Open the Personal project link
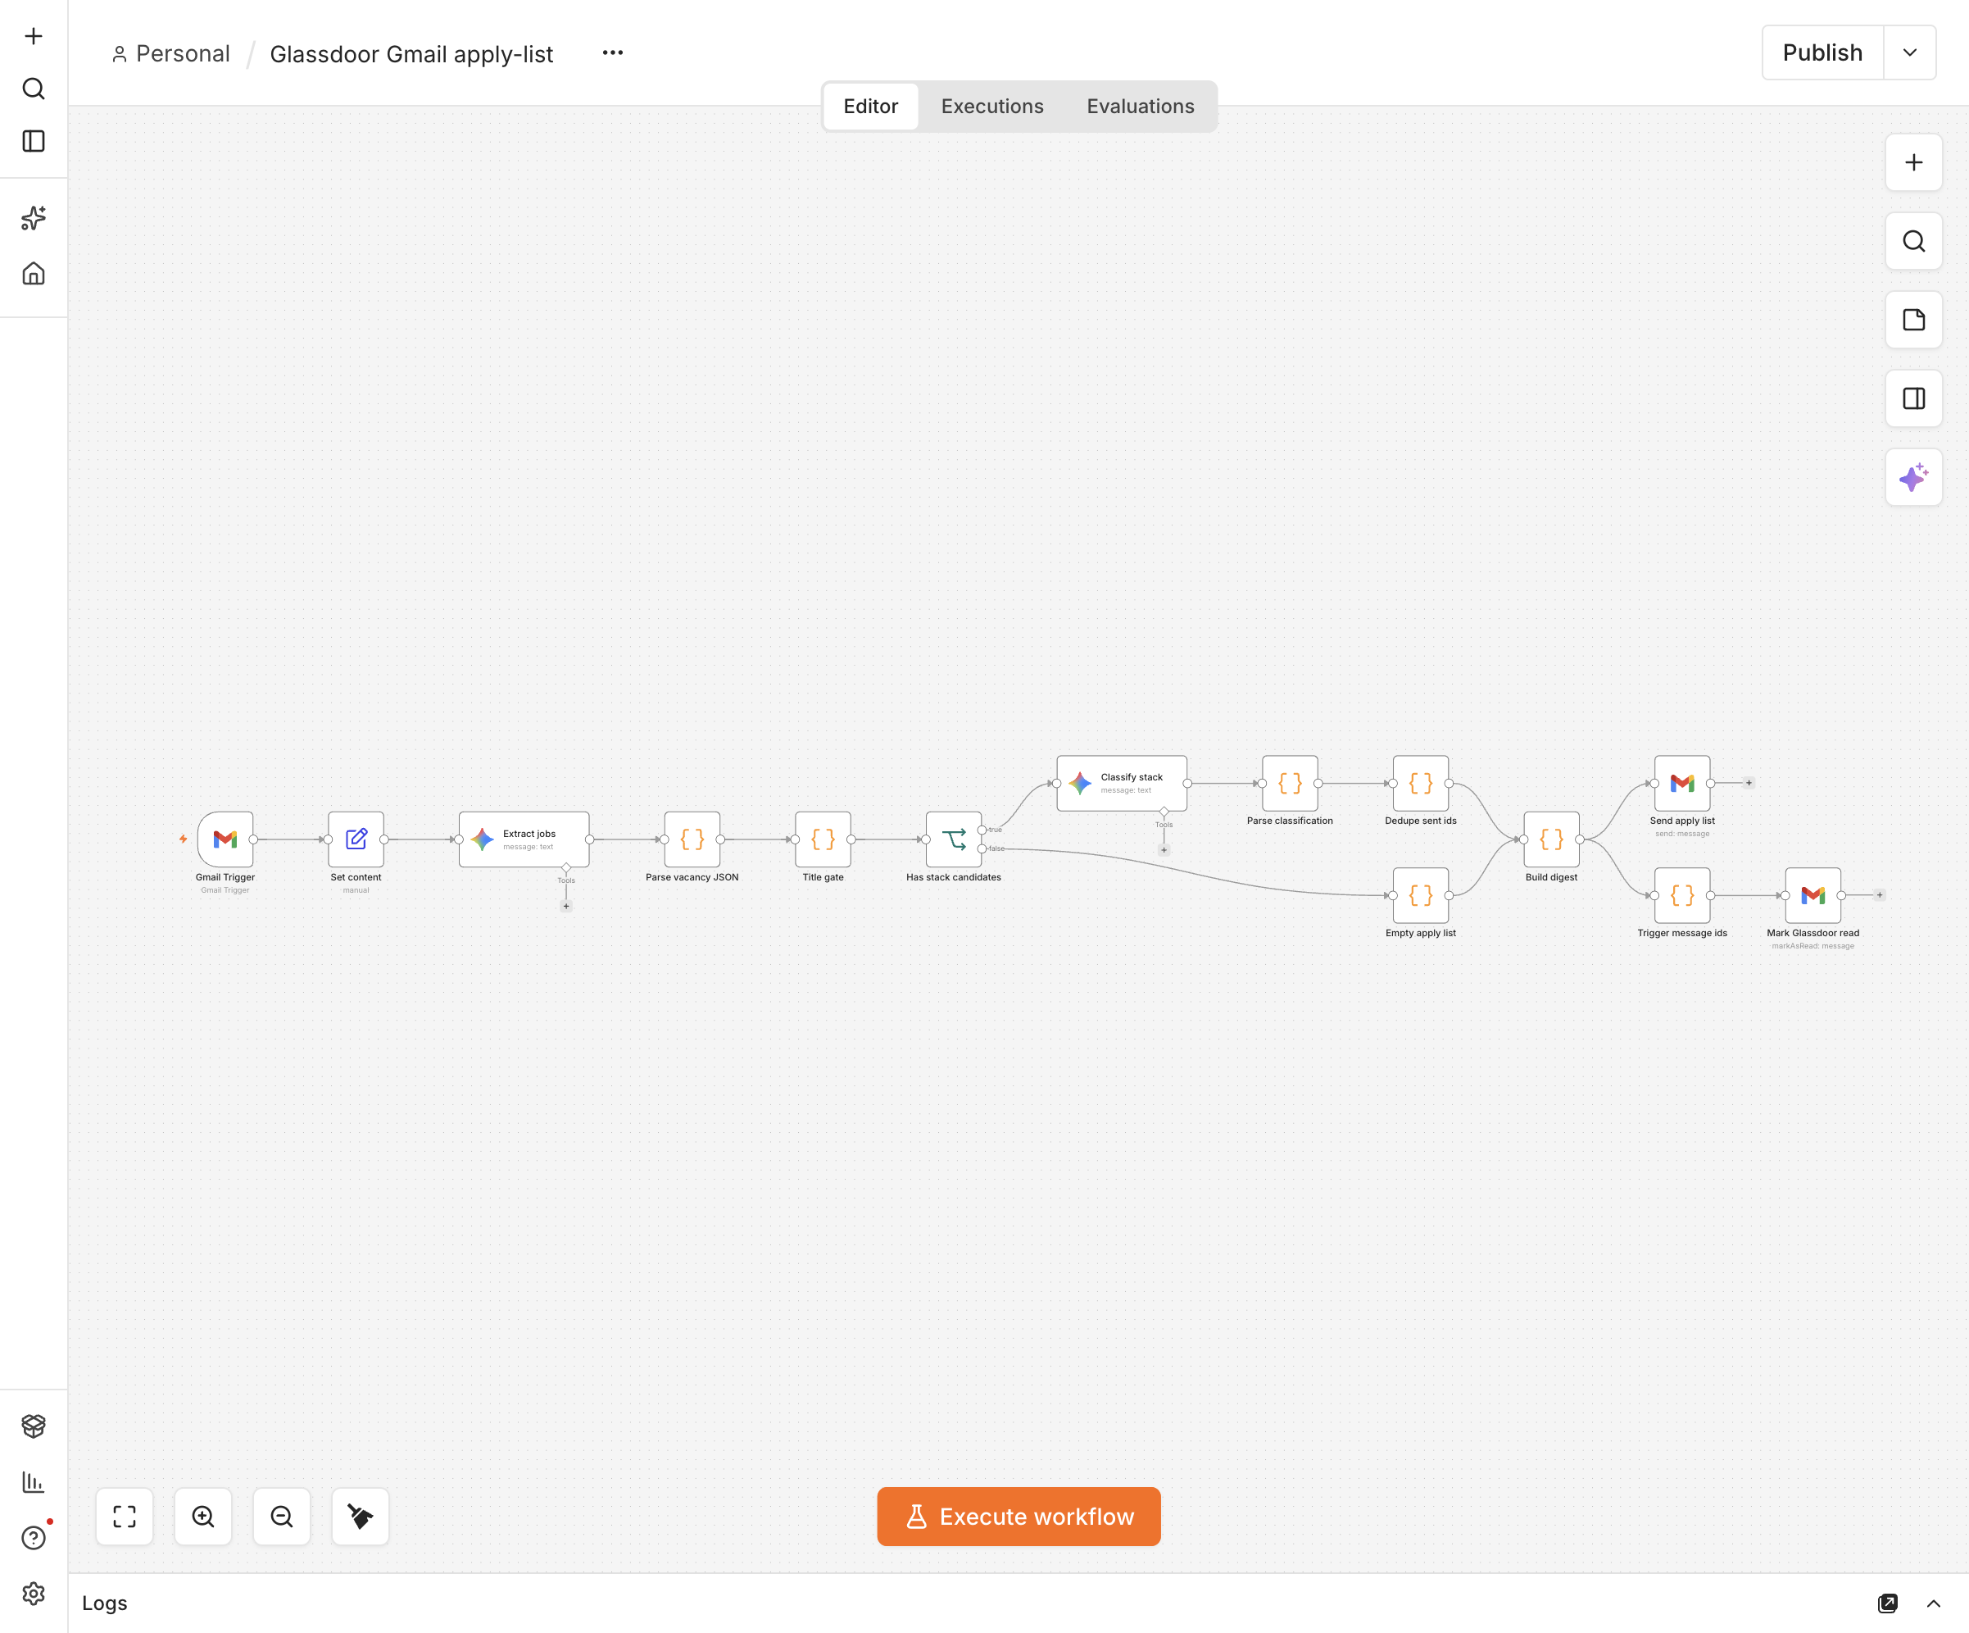This screenshot has width=1969, height=1633. 170,53
